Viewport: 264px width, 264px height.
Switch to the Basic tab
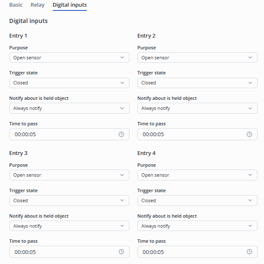coord(16,5)
